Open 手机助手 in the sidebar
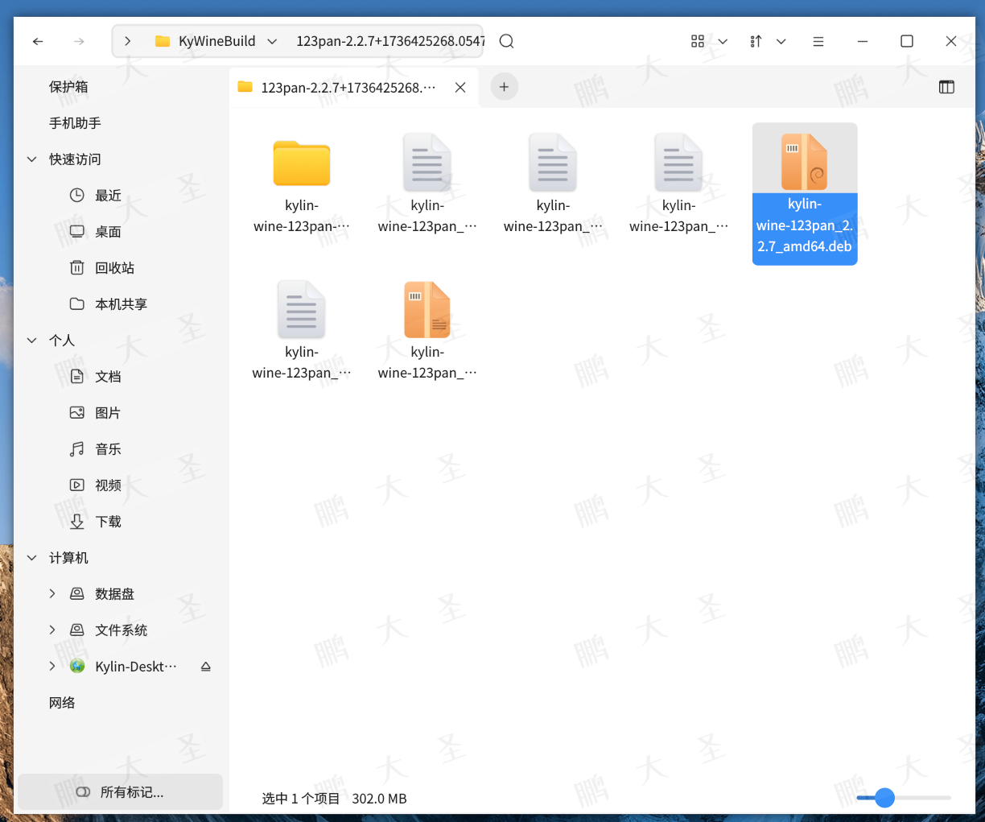The height and width of the screenshot is (822, 985). [75, 123]
